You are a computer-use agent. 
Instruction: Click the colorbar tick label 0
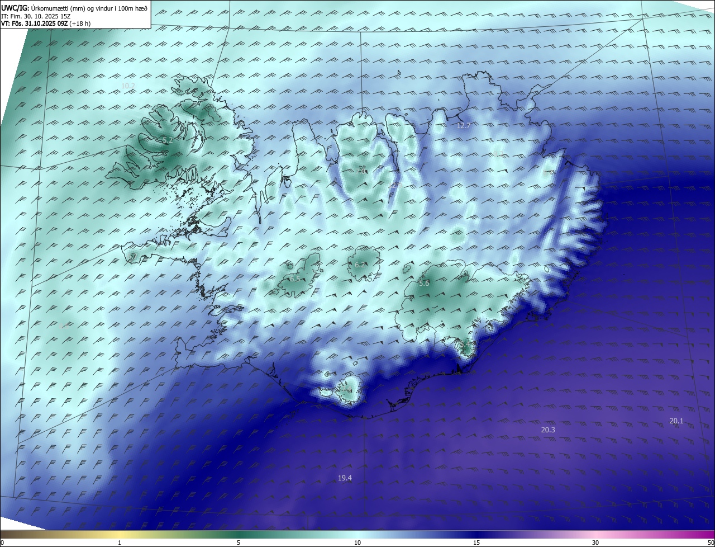(x=2, y=543)
